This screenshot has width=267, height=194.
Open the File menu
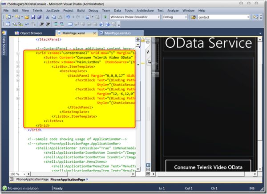6,10
